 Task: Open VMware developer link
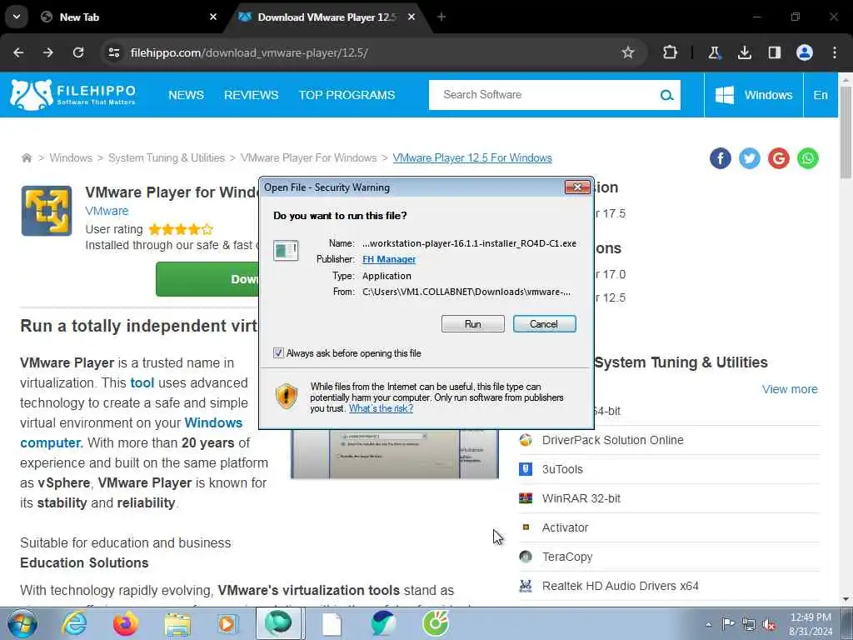(107, 211)
